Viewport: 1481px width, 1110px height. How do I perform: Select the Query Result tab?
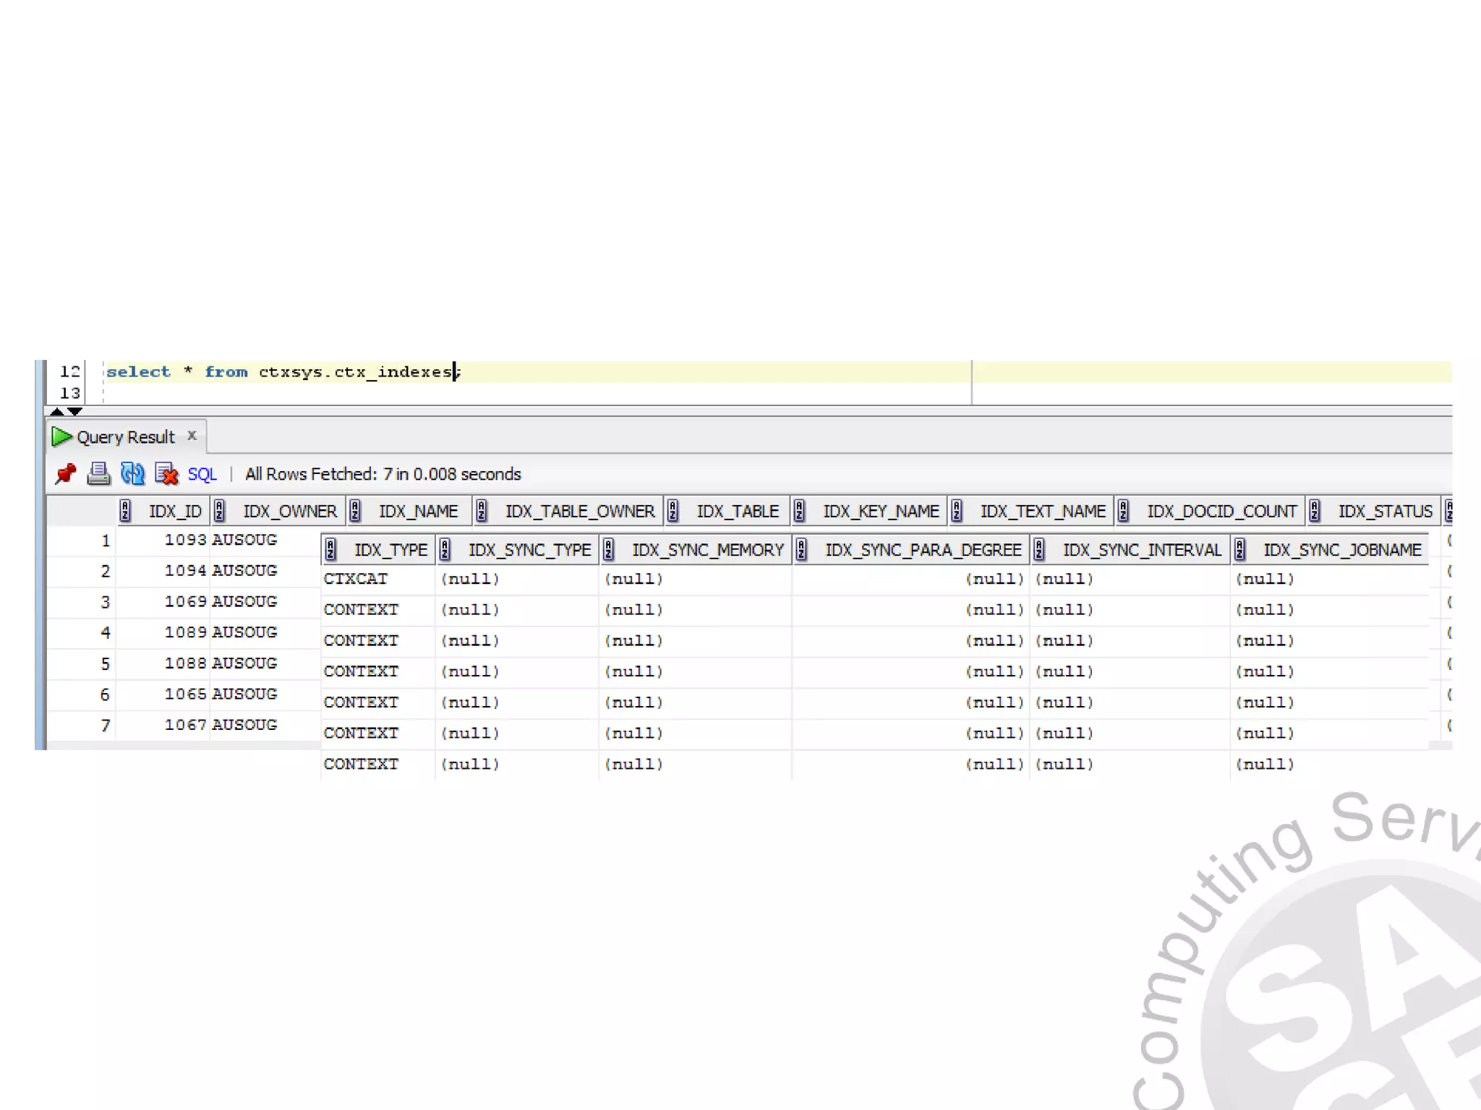[x=125, y=437]
